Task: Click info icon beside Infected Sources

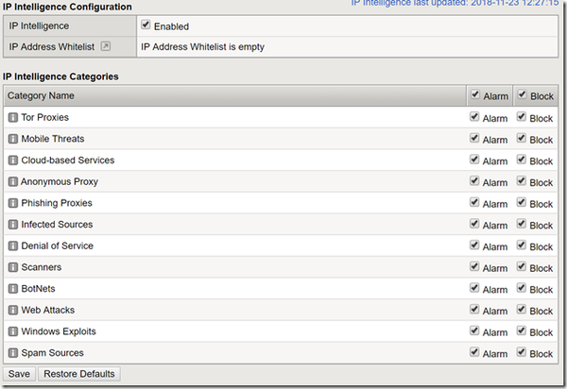Action: click(x=13, y=225)
